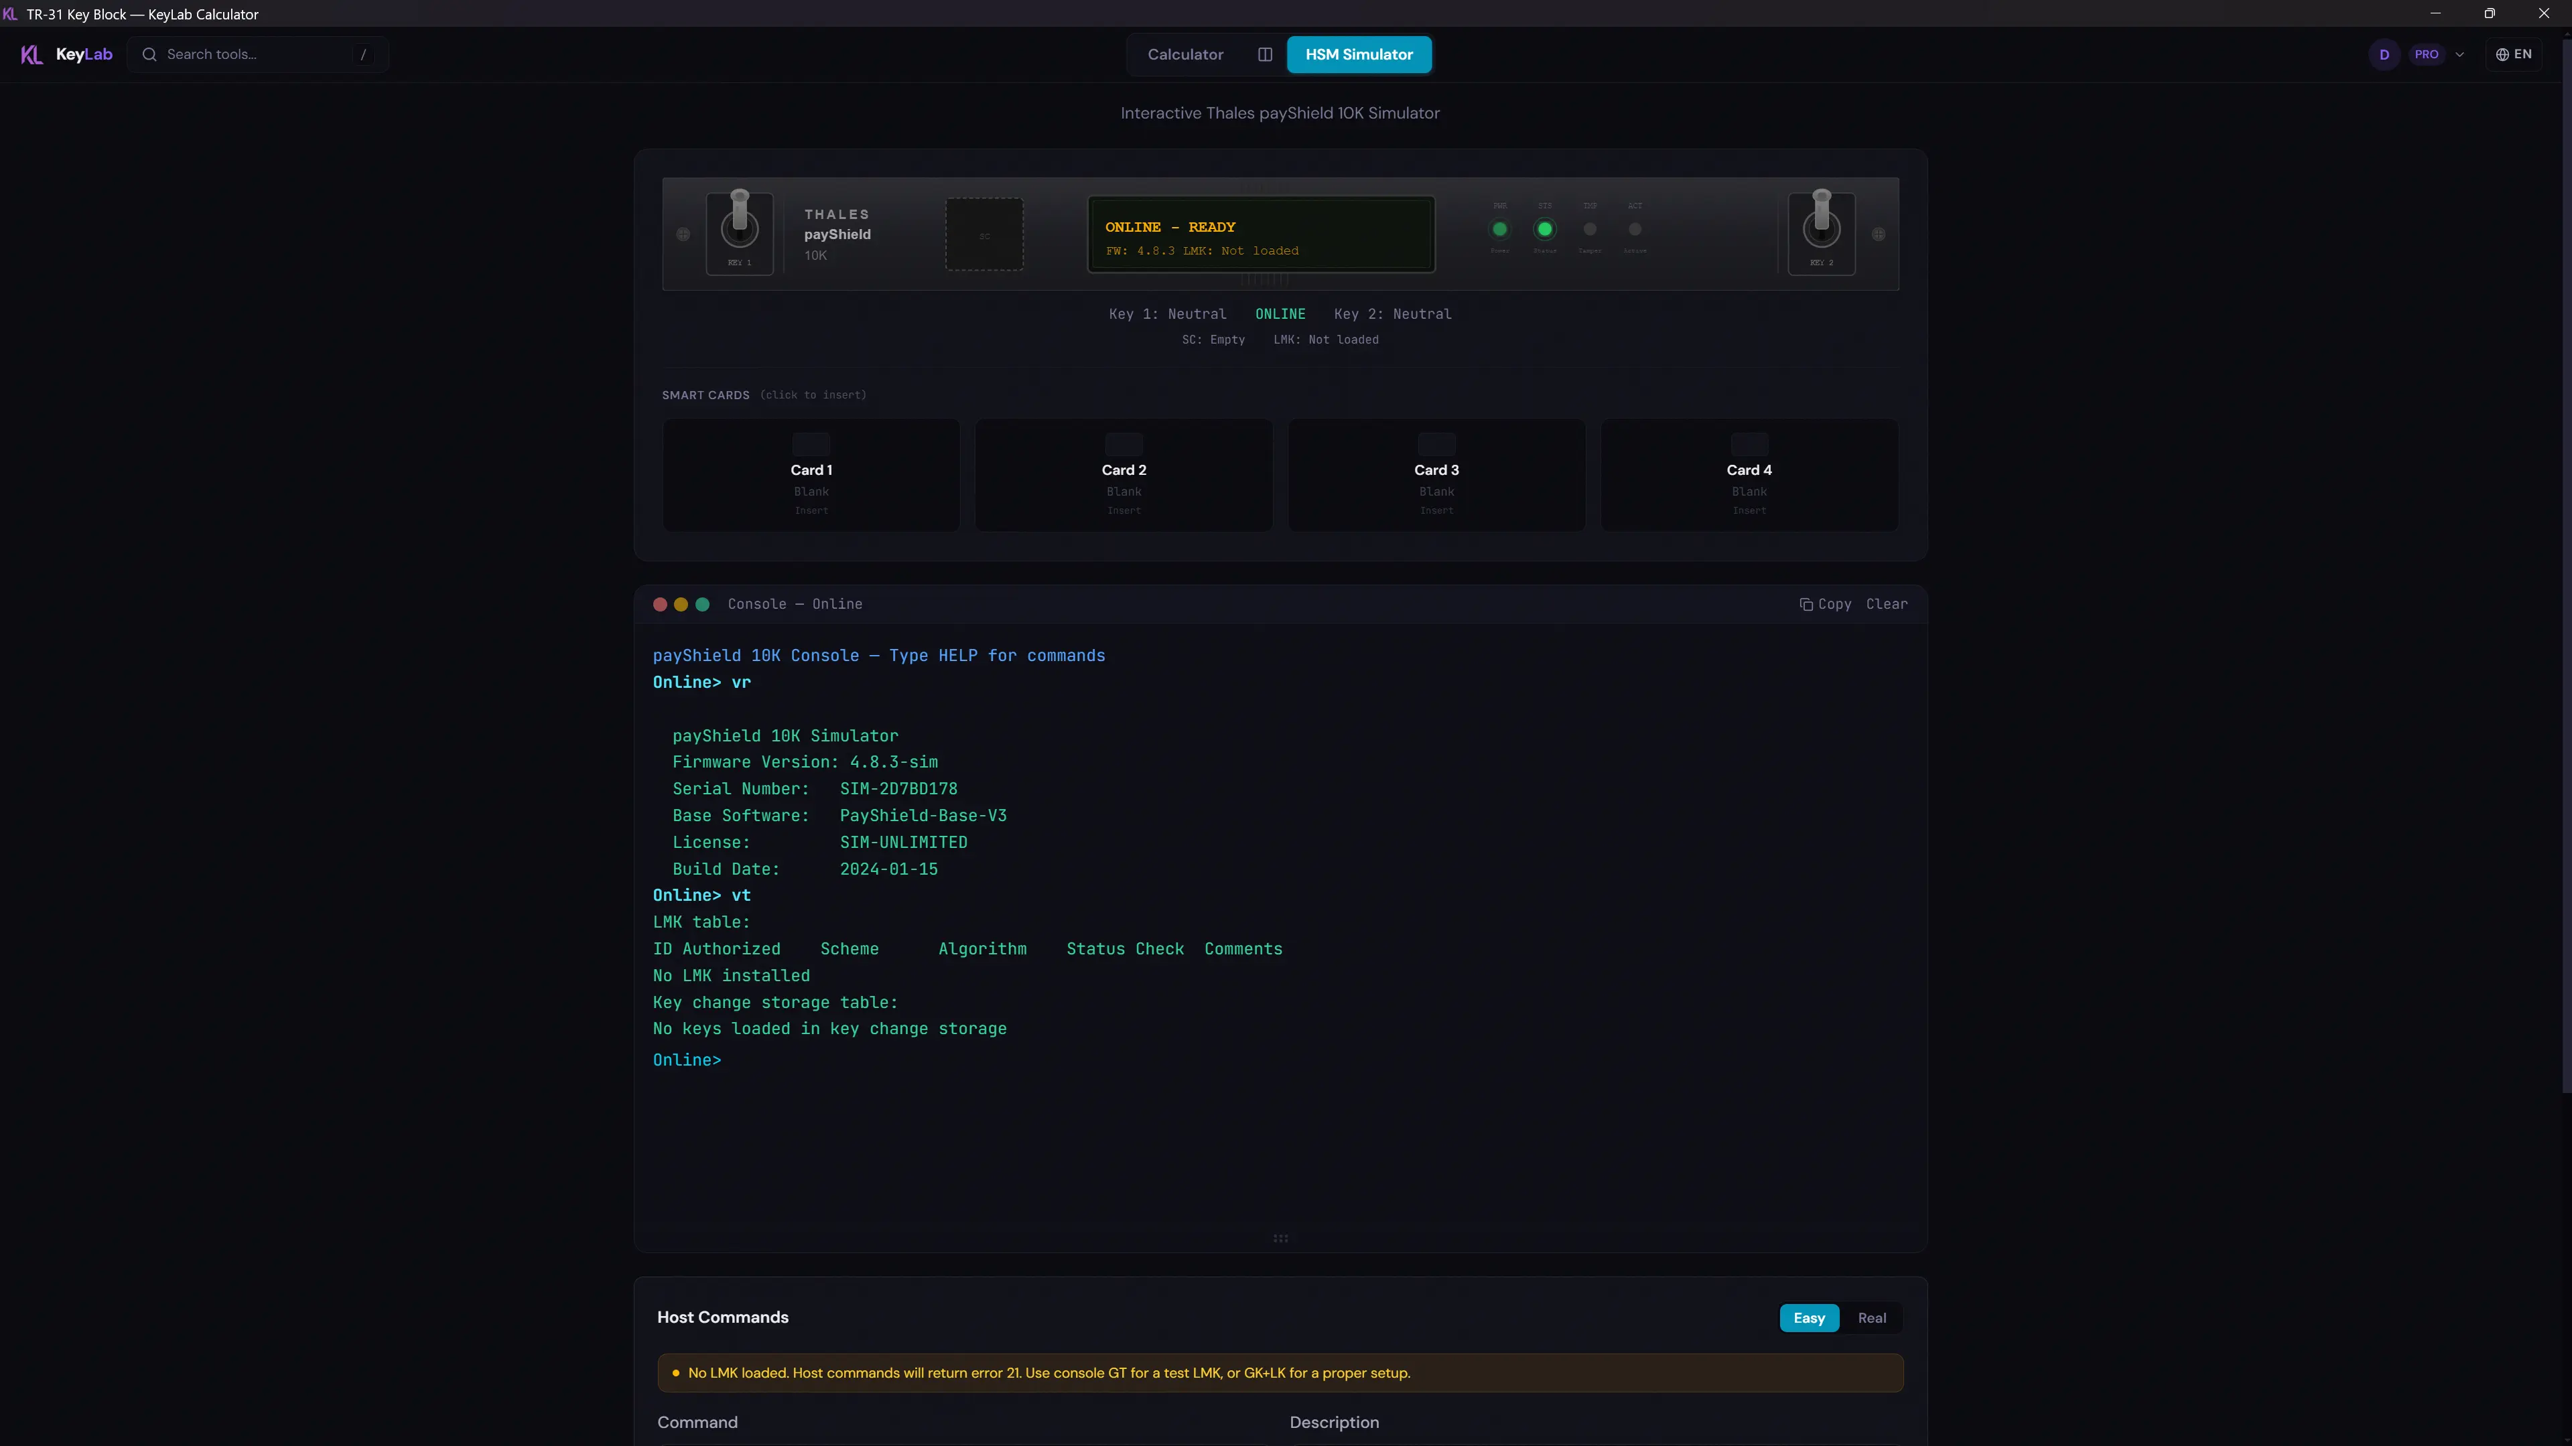Insert smart card Card 2

(x=1124, y=475)
